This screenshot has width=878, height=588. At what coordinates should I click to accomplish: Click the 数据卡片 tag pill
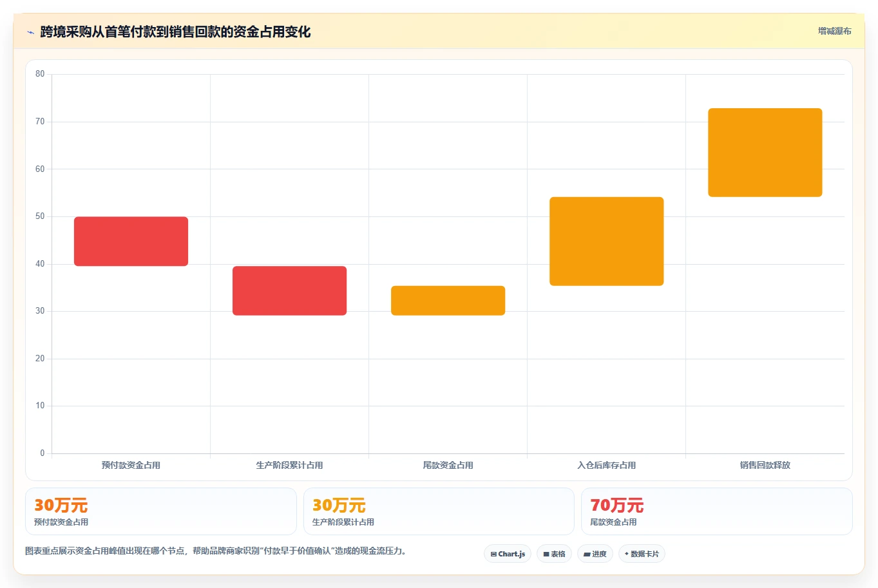click(x=642, y=554)
